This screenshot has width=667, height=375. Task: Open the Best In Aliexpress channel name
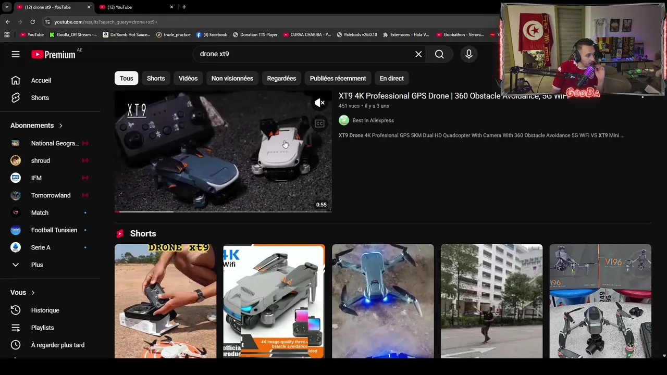pyautogui.click(x=373, y=120)
